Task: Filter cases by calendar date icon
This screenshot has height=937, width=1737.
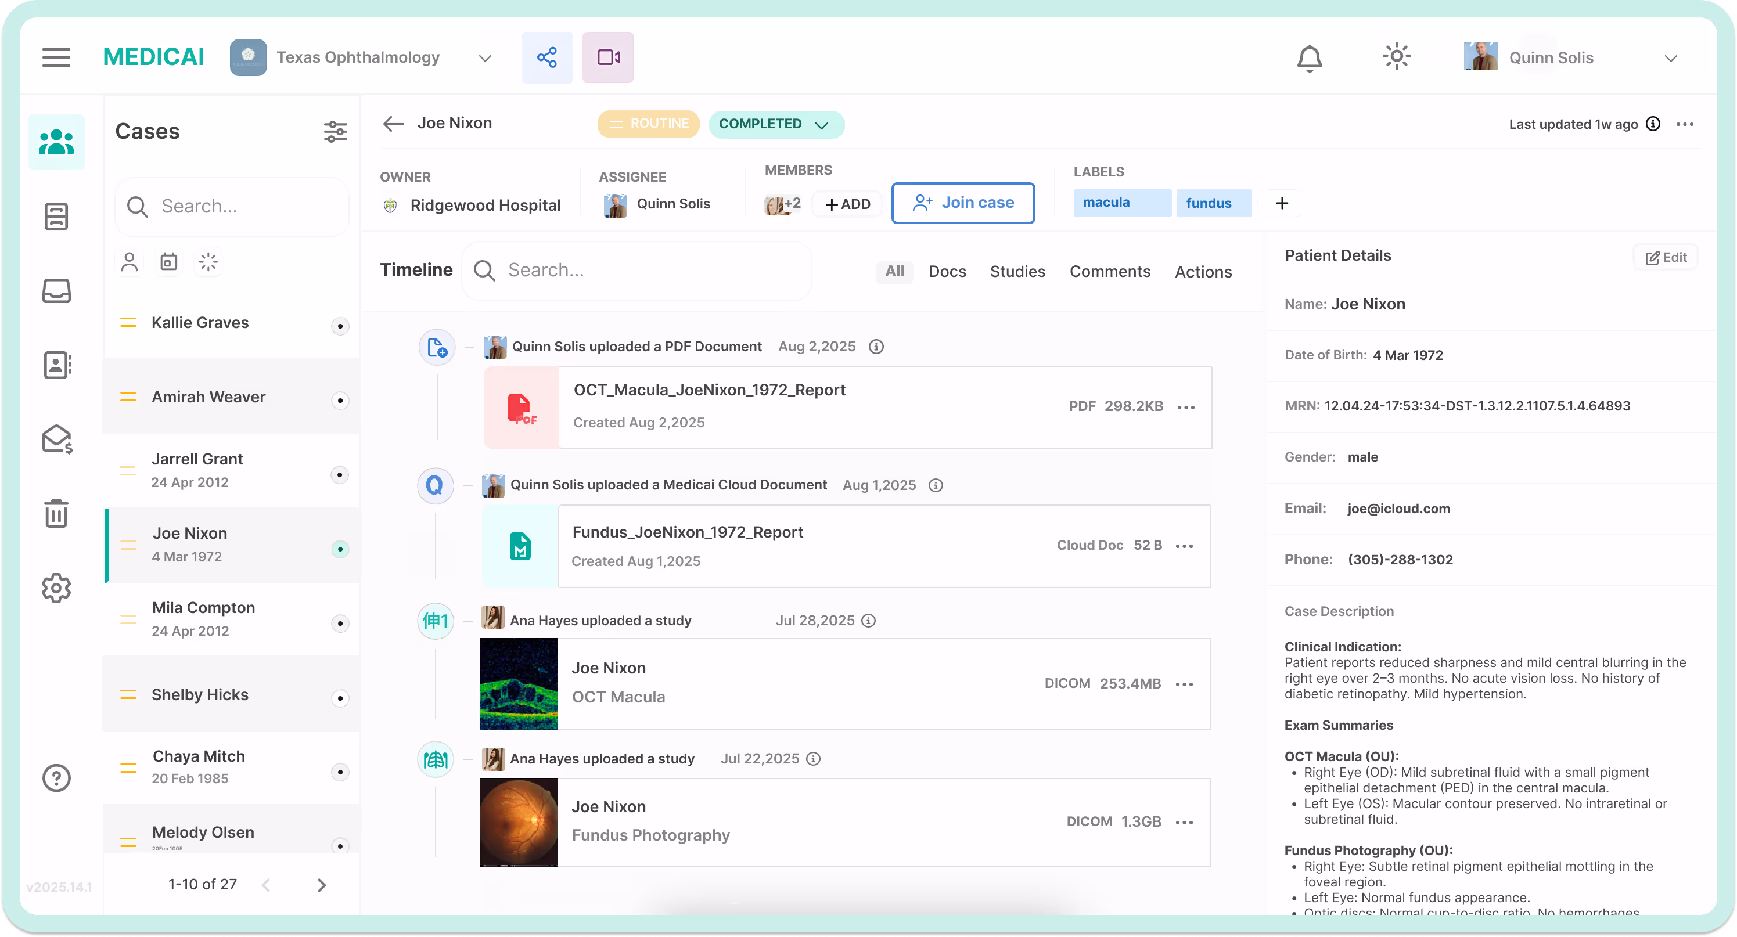Action: [168, 262]
